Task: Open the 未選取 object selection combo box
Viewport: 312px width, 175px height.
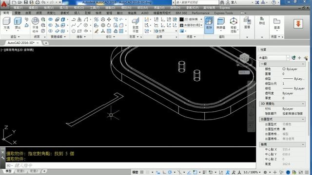Action: click(274, 58)
